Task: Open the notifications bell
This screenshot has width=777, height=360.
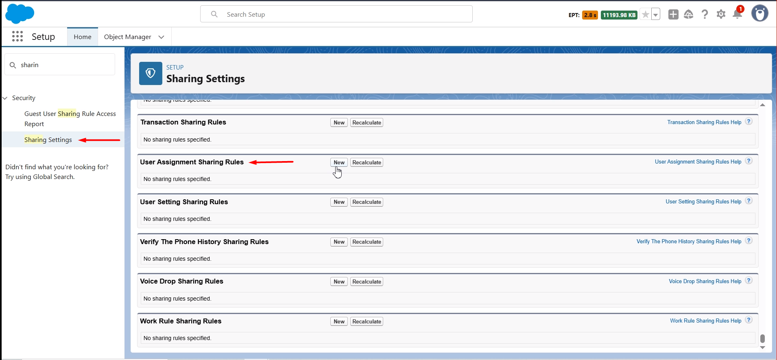Action: 737,14
